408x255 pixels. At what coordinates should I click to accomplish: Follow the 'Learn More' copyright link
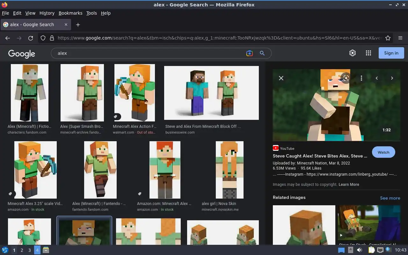(x=349, y=185)
